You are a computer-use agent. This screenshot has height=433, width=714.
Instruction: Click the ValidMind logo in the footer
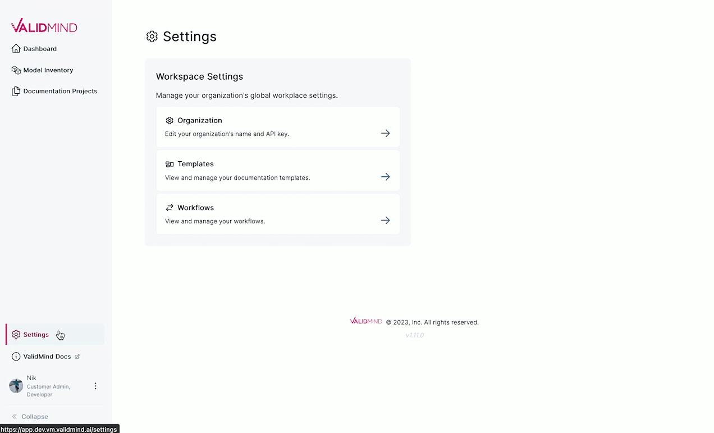(365, 321)
